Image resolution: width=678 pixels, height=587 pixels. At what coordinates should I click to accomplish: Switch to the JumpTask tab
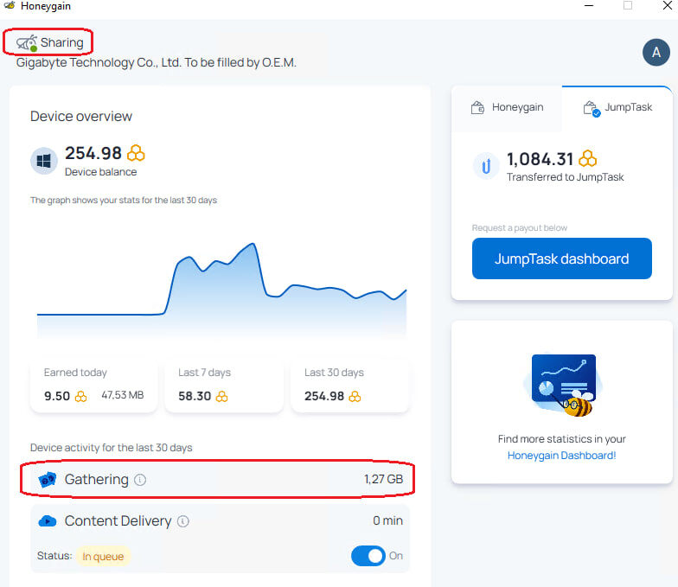click(x=617, y=107)
